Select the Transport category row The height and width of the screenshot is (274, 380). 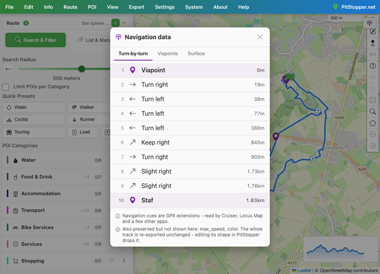56,210
